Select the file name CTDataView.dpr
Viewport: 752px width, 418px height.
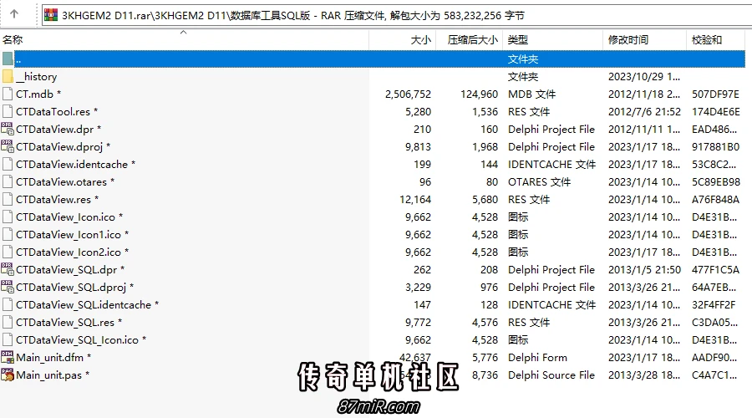(54, 129)
